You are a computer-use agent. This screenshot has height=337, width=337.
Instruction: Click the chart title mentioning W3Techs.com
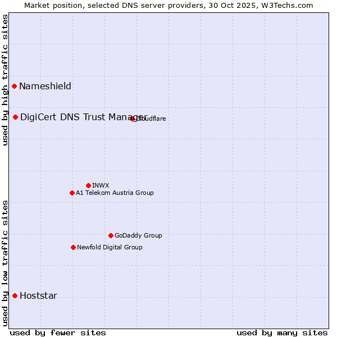168,5
